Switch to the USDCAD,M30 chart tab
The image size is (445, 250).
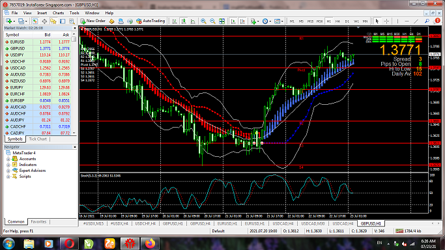click(313, 224)
